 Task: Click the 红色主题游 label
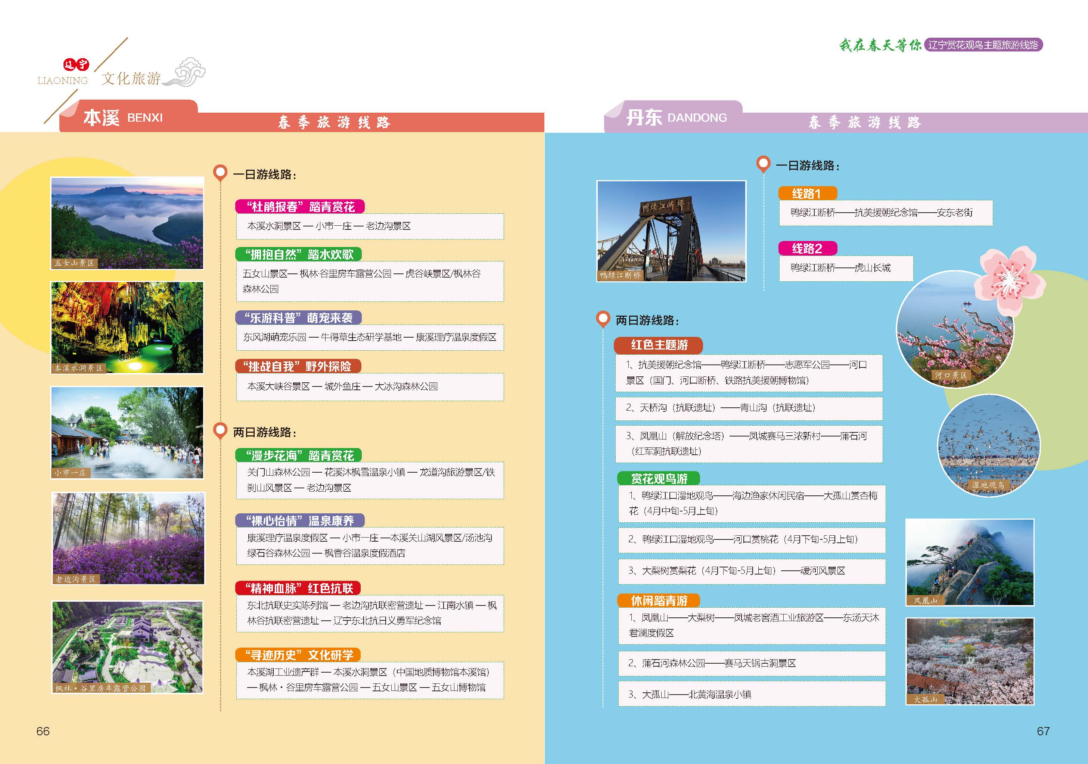(x=658, y=345)
